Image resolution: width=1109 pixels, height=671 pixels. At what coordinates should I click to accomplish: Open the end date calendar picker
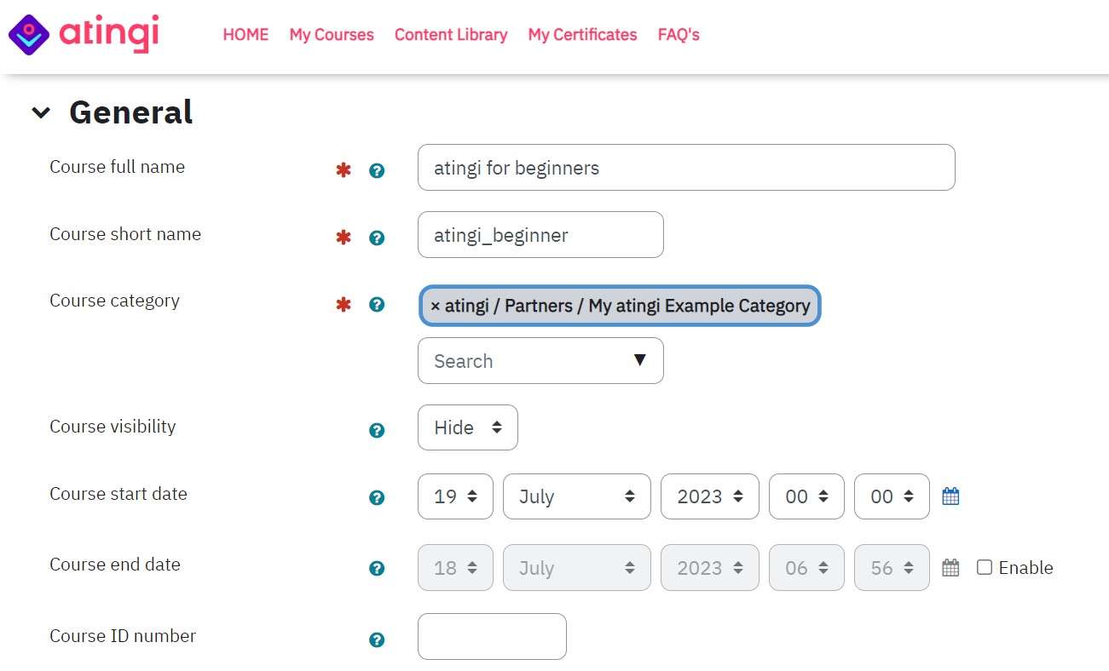pyautogui.click(x=950, y=567)
